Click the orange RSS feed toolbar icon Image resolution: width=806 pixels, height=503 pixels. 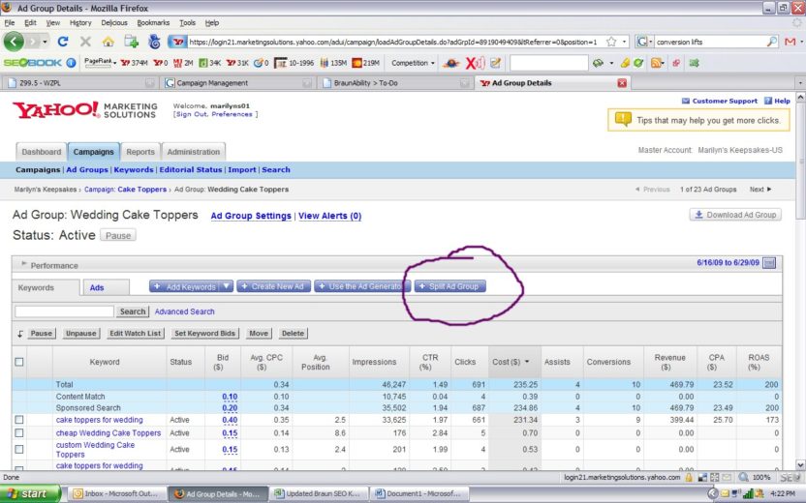656,63
